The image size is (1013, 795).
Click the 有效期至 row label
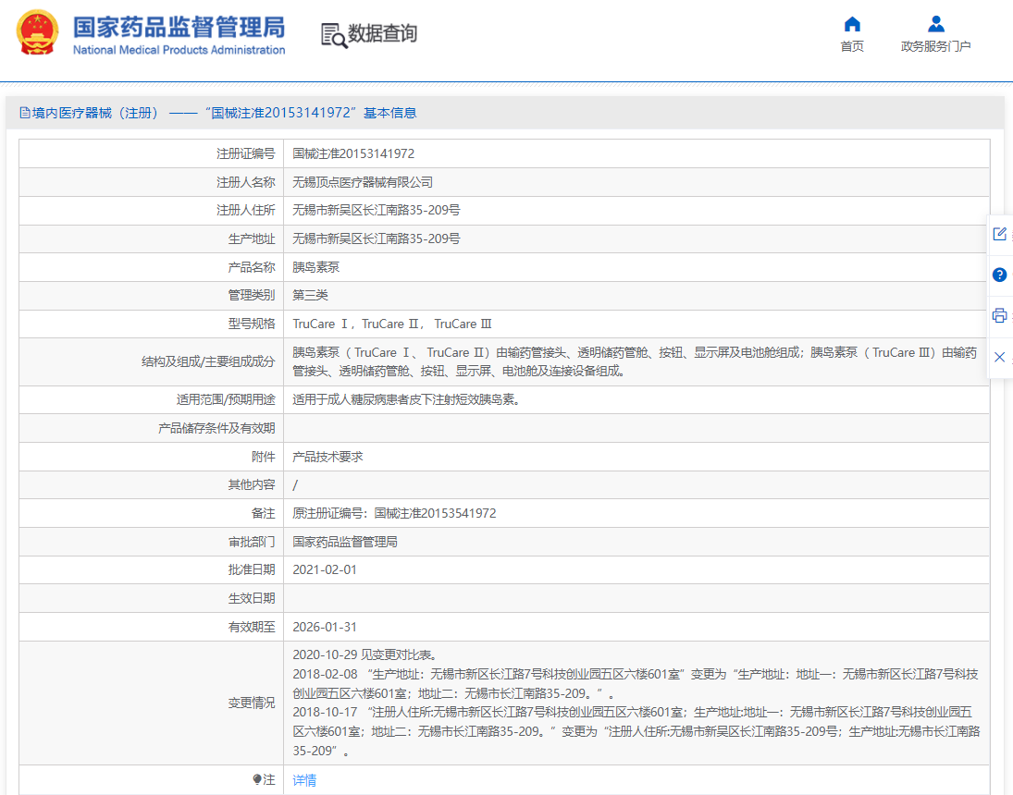coord(252,627)
